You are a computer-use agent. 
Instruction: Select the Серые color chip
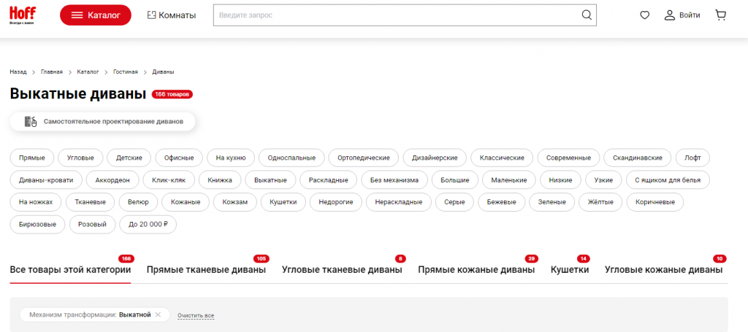(x=454, y=202)
